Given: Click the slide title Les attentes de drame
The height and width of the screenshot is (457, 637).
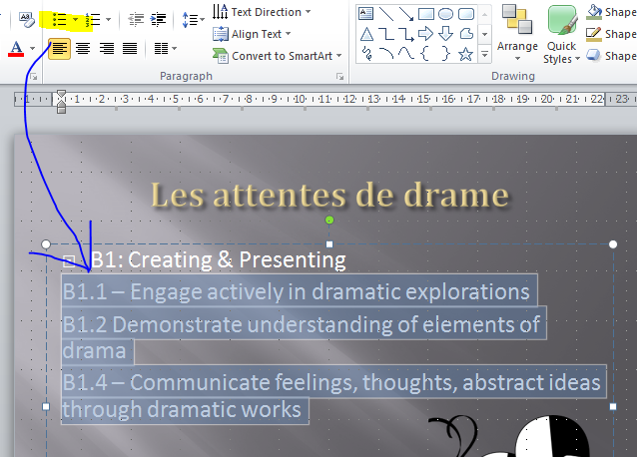Looking at the screenshot, I should (x=329, y=195).
